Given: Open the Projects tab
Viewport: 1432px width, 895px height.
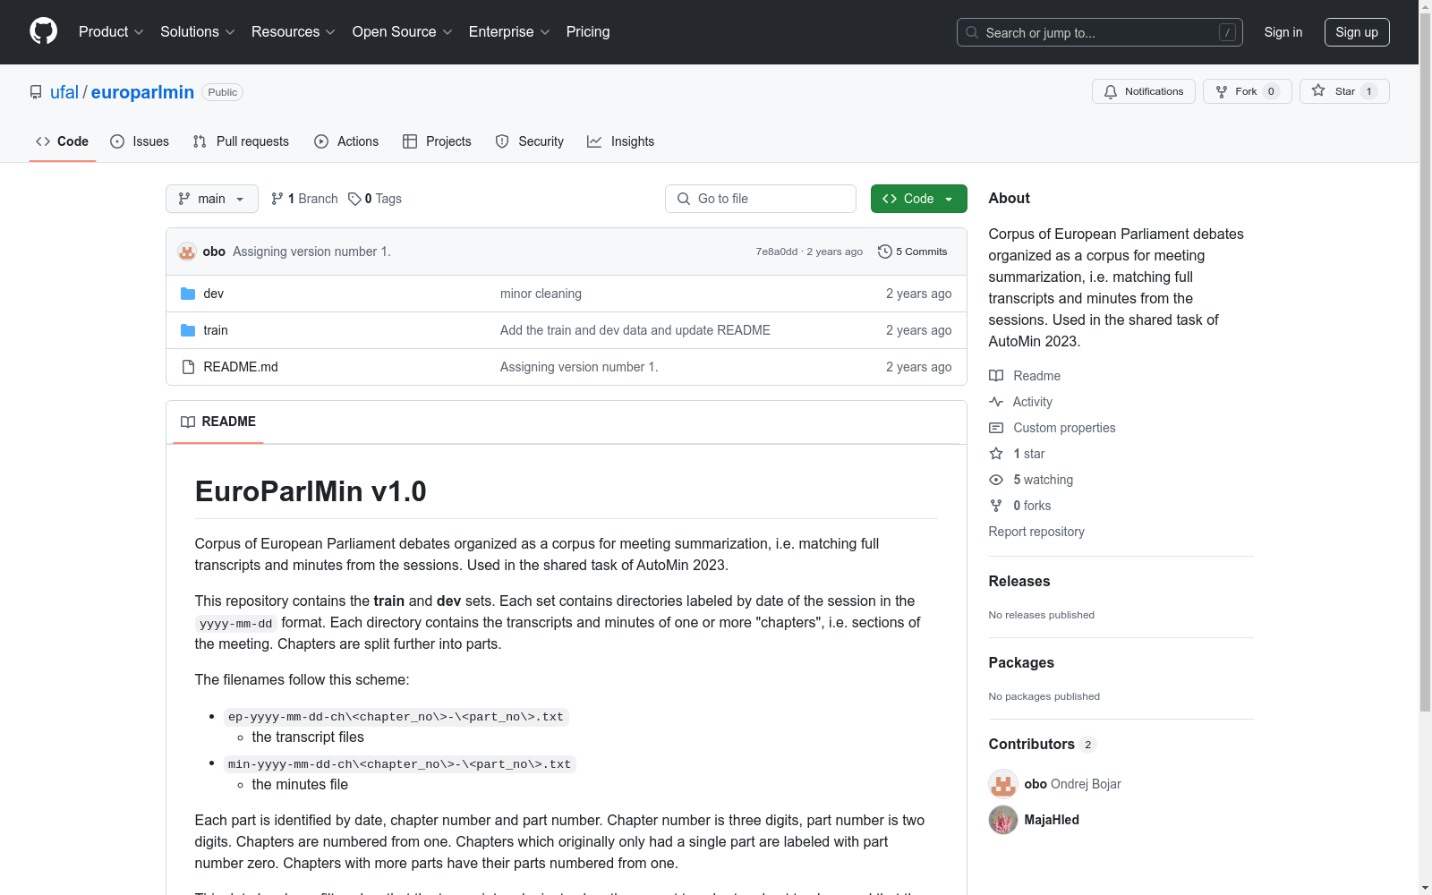Looking at the screenshot, I should point(437,141).
